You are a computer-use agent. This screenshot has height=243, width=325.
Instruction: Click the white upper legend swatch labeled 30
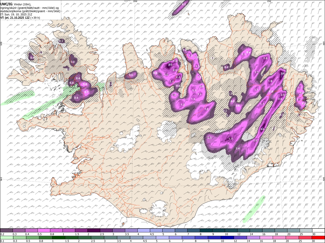pyautogui.click(x=318, y=230)
